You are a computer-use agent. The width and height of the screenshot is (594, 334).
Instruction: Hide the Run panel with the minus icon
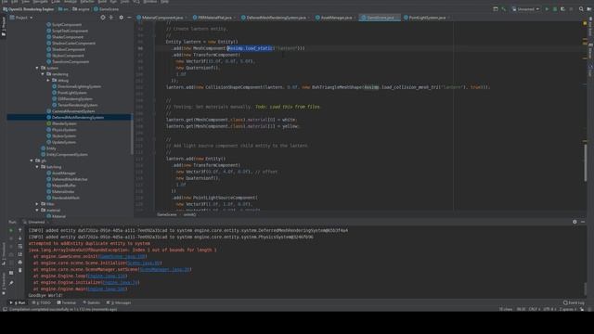583,222
